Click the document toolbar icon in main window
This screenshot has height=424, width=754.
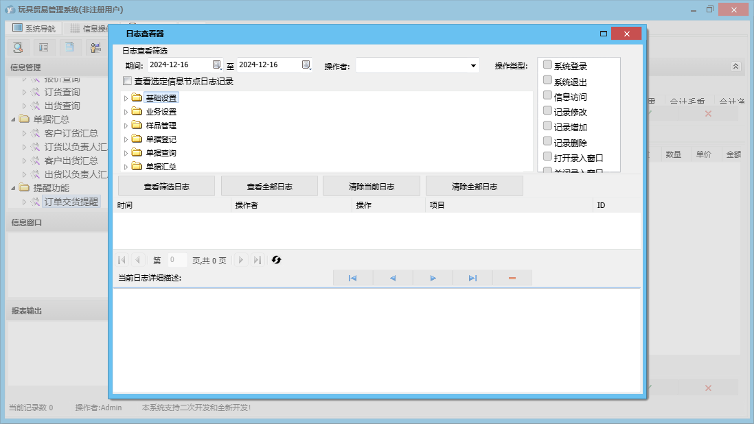(70, 47)
